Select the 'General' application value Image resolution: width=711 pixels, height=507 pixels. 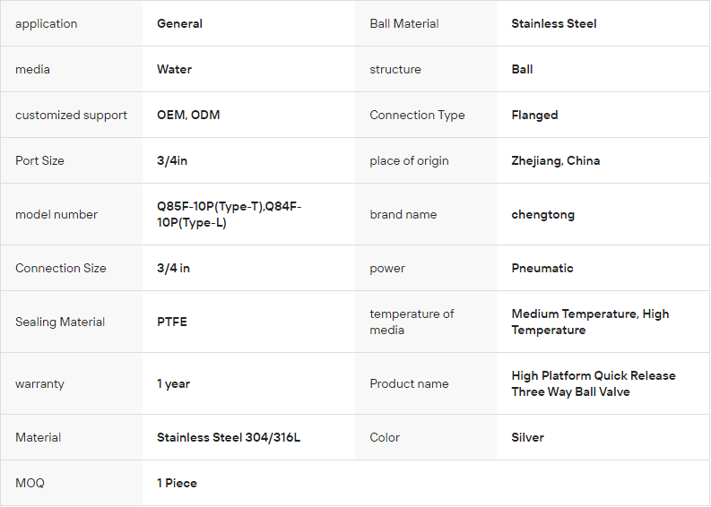[x=179, y=24]
